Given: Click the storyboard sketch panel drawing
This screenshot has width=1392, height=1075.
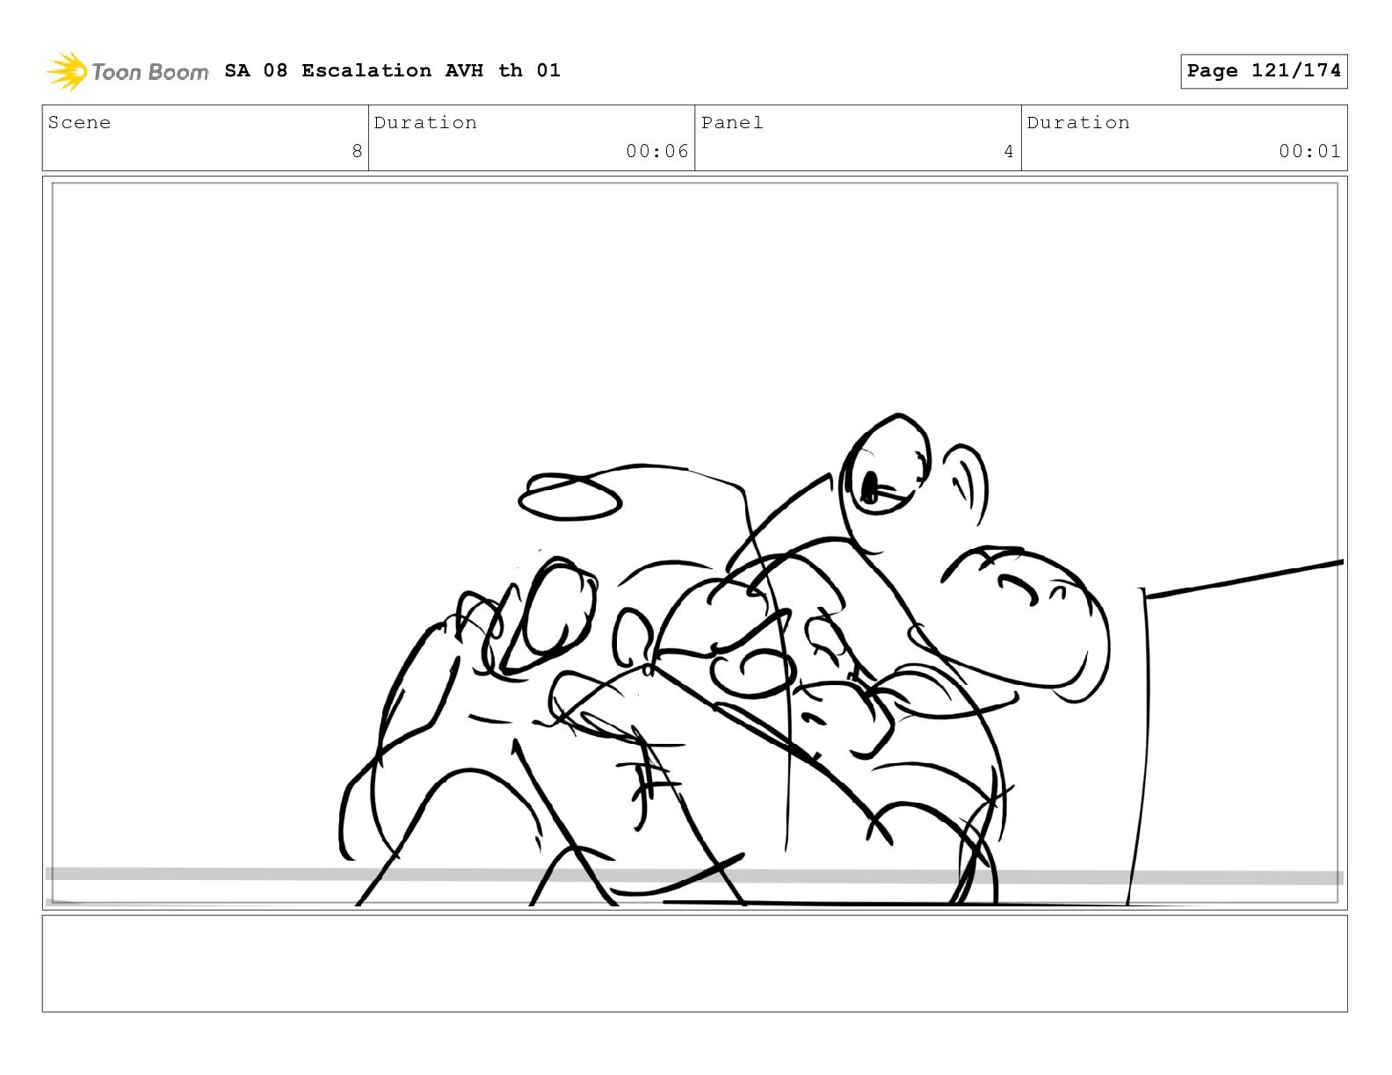Looking at the screenshot, I should point(694,543).
